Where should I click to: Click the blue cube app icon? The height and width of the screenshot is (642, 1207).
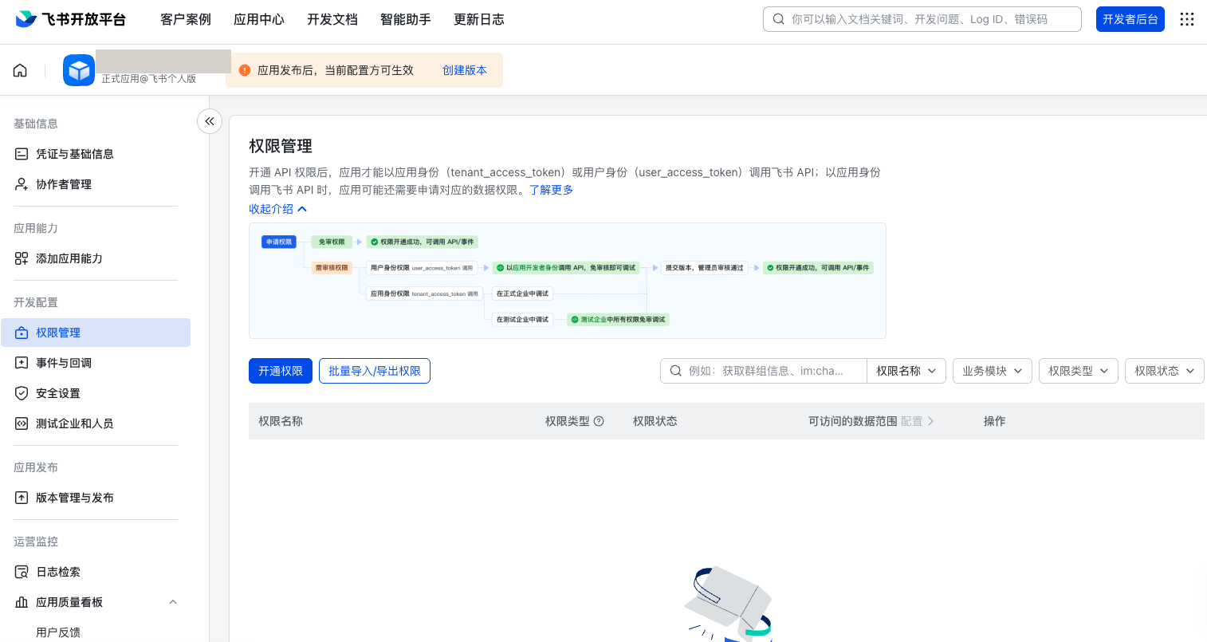coord(79,70)
